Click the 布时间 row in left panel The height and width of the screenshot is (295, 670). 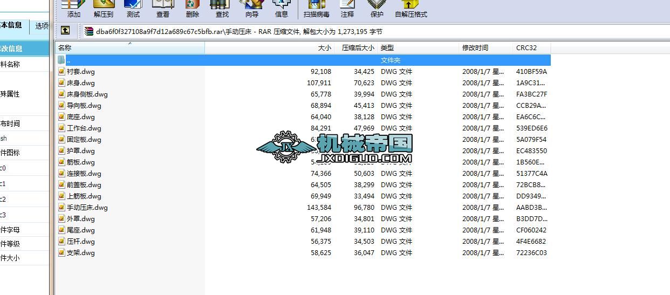(24, 124)
